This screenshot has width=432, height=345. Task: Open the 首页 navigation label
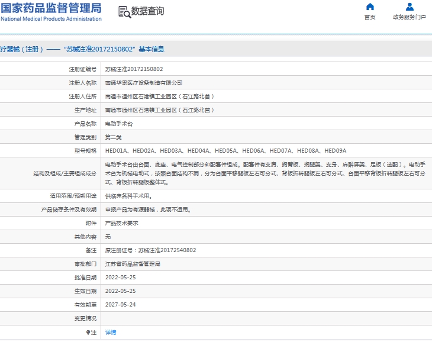[x=370, y=17]
